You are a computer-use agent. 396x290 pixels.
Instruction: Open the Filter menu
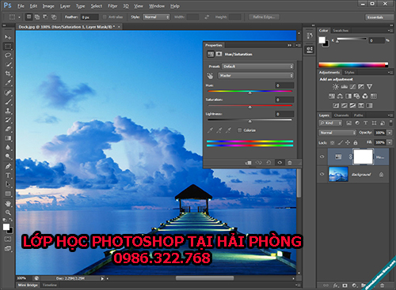(112, 6)
